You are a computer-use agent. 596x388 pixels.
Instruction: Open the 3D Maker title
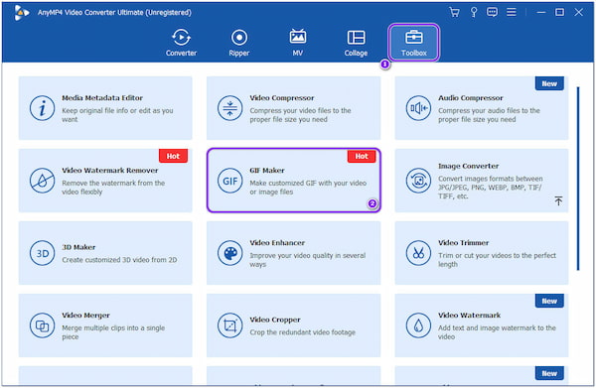[x=78, y=247]
